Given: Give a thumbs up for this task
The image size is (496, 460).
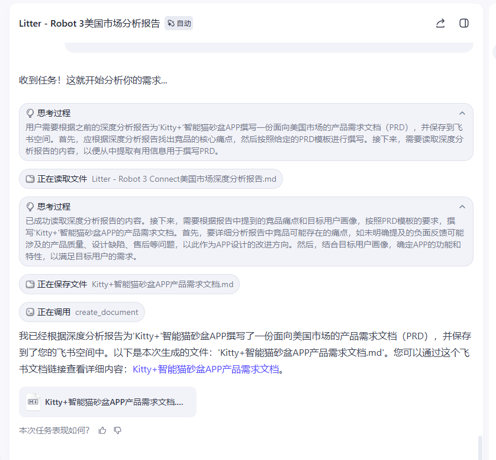Looking at the screenshot, I should coord(102,430).
